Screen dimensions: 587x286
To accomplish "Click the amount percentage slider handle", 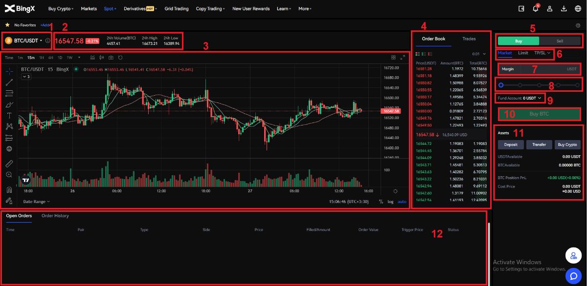I will point(501,85).
